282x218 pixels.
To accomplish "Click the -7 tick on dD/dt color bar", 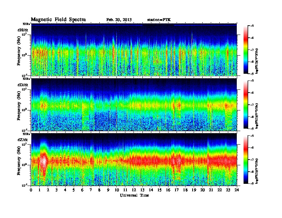I will pyautogui.click(x=252, y=105).
